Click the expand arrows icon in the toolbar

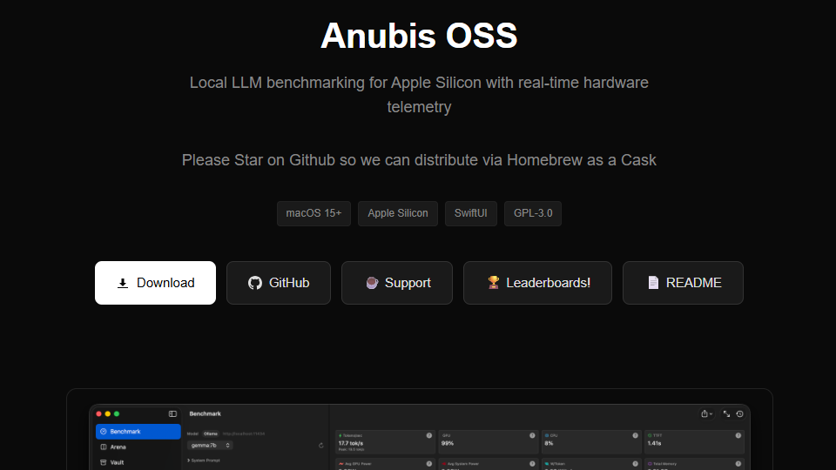pos(726,413)
